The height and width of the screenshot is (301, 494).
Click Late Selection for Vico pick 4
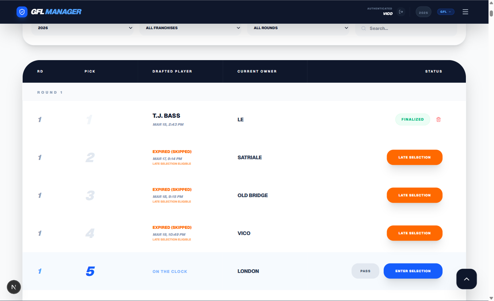pyautogui.click(x=414, y=233)
